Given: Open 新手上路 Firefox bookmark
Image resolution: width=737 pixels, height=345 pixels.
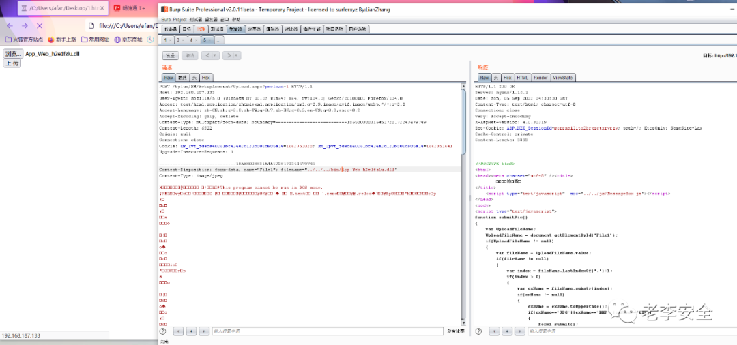Looking at the screenshot, I should point(63,40).
